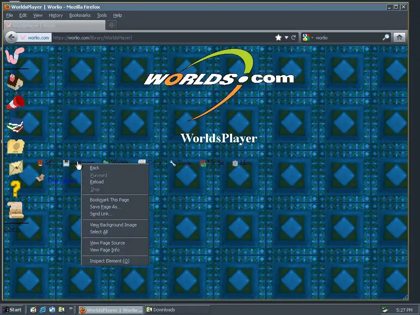Open the Tools menu in menu bar
Viewport: 420px width, 315px height.
click(x=102, y=15)
